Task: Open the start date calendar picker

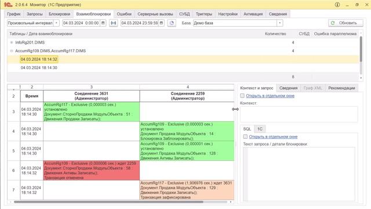Action: point(103,23)
